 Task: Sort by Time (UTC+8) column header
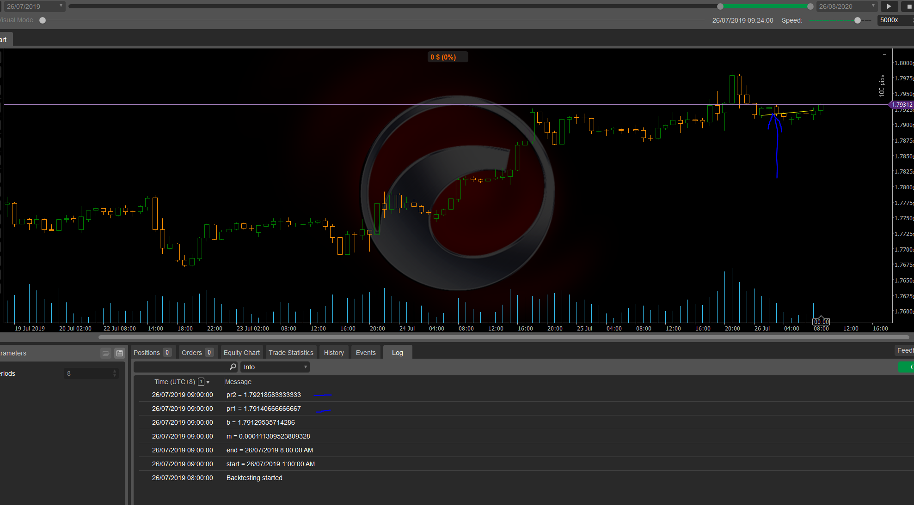click(175, 382)
